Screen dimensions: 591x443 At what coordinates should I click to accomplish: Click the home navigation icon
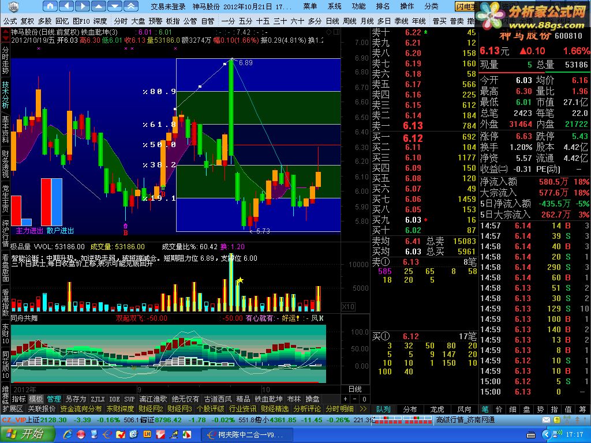point(50,6)
